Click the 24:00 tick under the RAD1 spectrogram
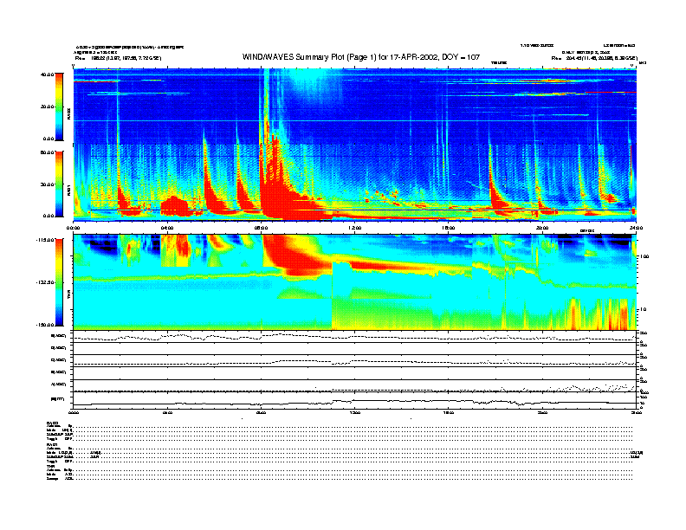This screenshot has height=530, width=686. 636,228
